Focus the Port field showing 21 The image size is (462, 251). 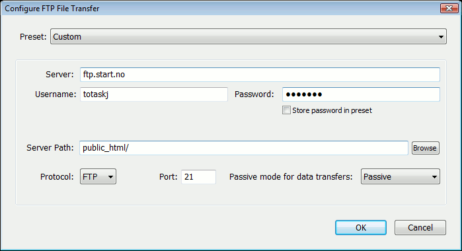198,177
